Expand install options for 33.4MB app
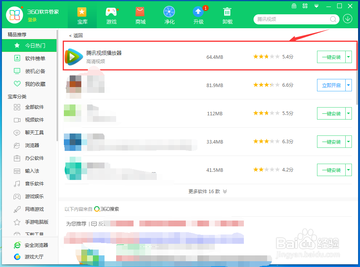 click(348, 142)
